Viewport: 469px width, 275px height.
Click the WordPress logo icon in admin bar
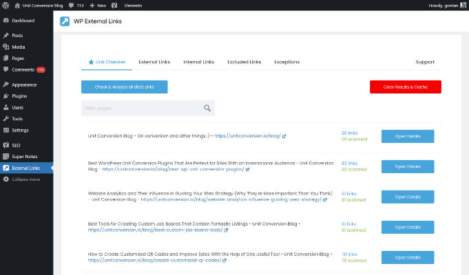click(x=6, y=5)
